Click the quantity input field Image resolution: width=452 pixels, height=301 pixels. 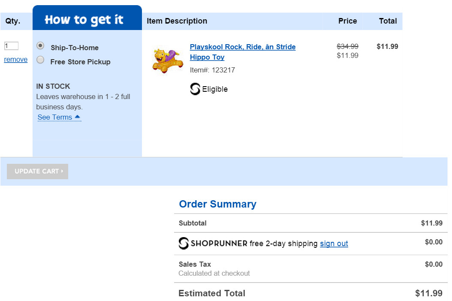[x=11, y=46]
